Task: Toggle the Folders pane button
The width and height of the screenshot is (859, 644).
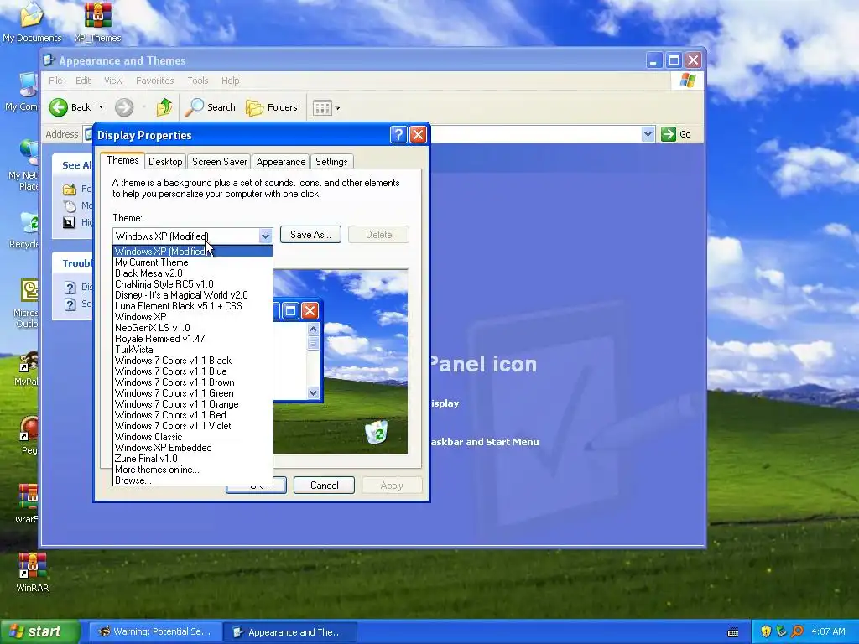Action: coord(272,107)
